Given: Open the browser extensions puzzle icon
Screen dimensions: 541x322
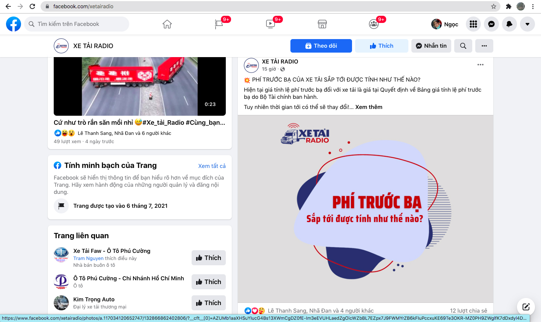Looking at the screenshot, I should [x=509, y=6].
